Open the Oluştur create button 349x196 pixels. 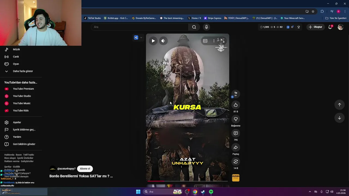click(315, 27)
